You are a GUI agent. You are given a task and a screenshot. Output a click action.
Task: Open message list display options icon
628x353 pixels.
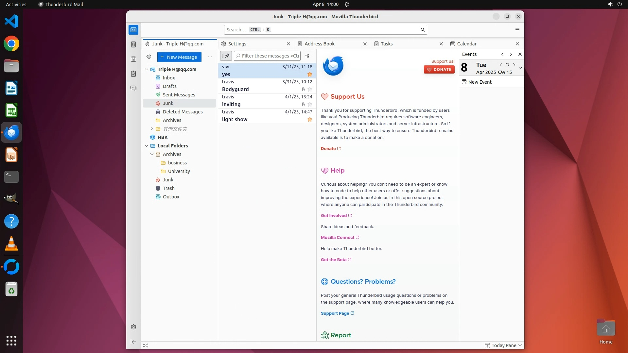[307, 56]
